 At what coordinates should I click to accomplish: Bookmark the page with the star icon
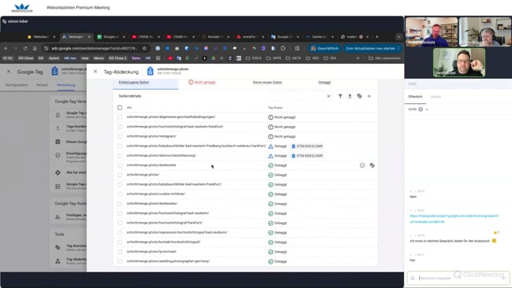tap(144, 48)
